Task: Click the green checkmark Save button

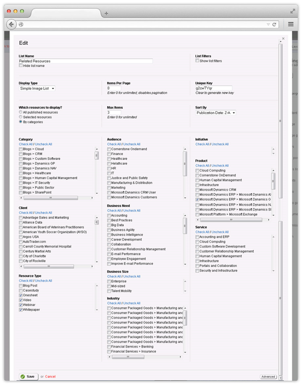Action: tap(29, 376)
